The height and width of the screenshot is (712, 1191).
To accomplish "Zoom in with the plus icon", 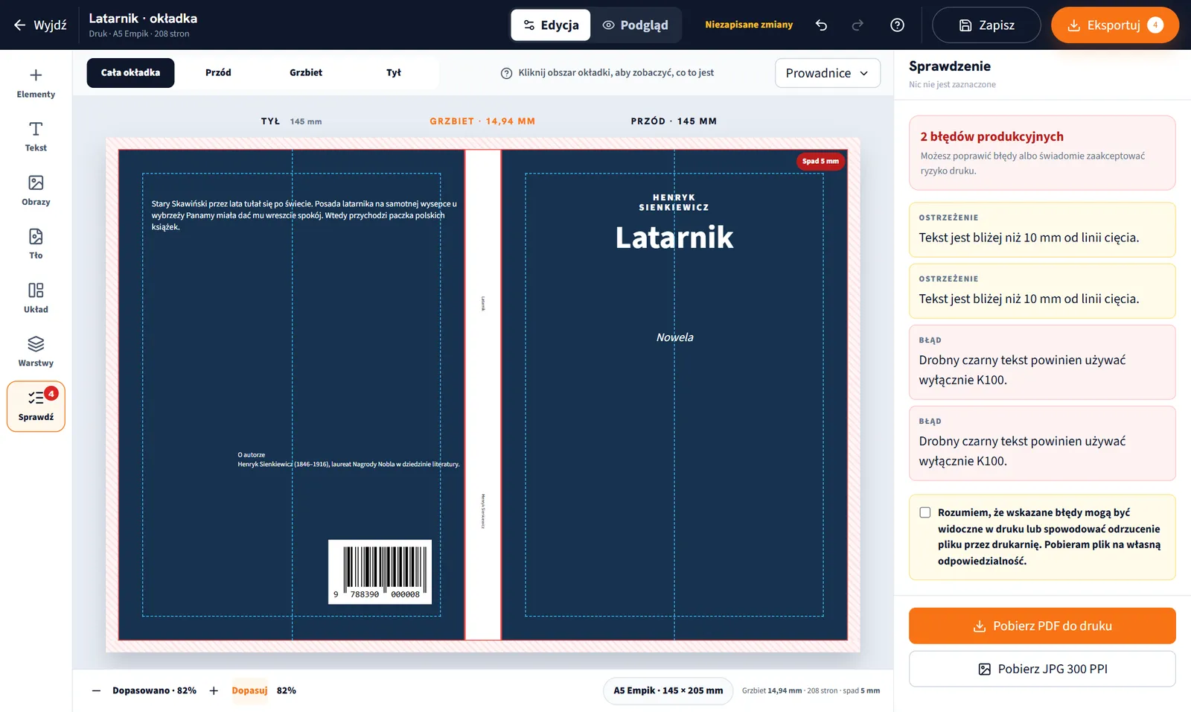I will pyautogui.click(x=214, y=690).
